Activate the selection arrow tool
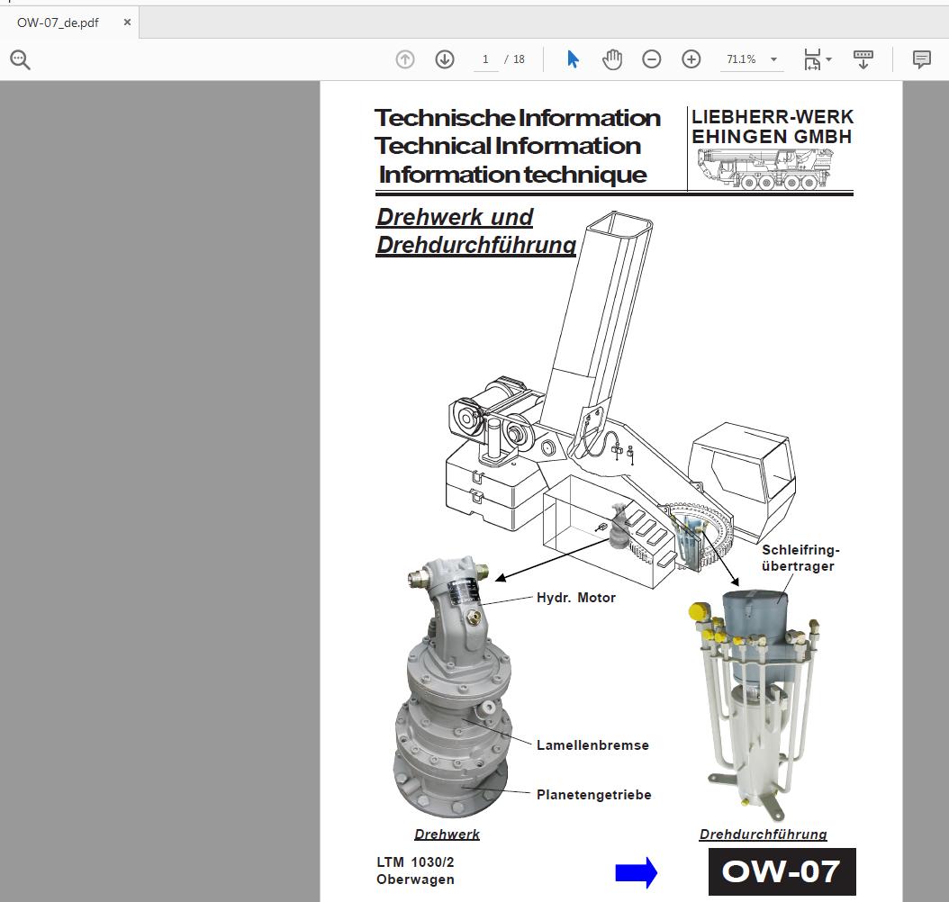The image size is (949, 902). point(573,59)
